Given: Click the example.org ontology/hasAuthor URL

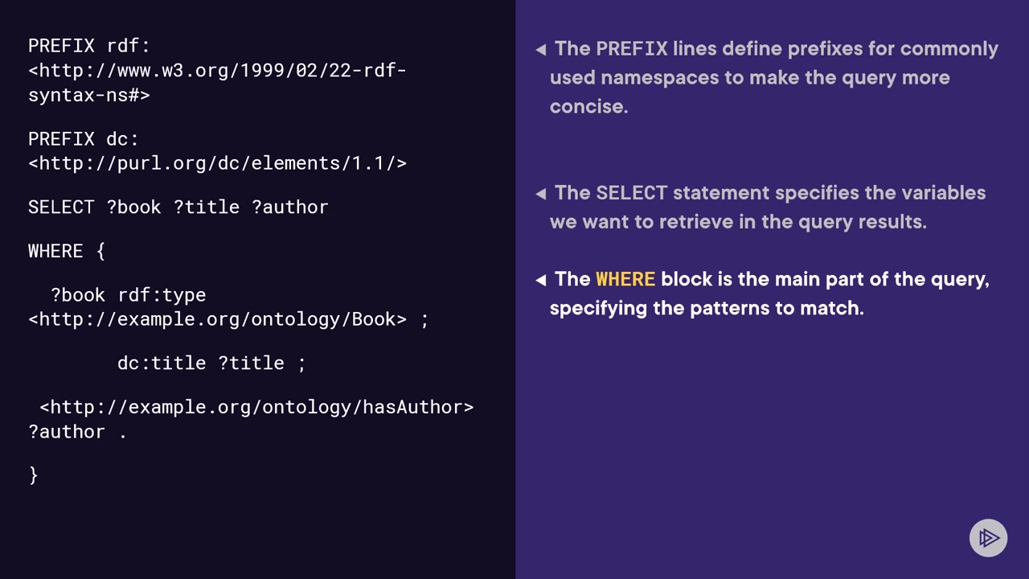Looking at the screenshot, I should [x=256, y=407].
